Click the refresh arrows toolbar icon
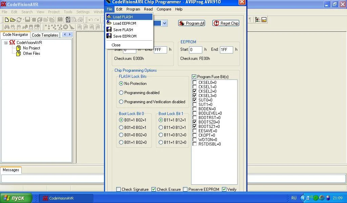The width and height of the screenshot is (347, 203). (19, 20)
